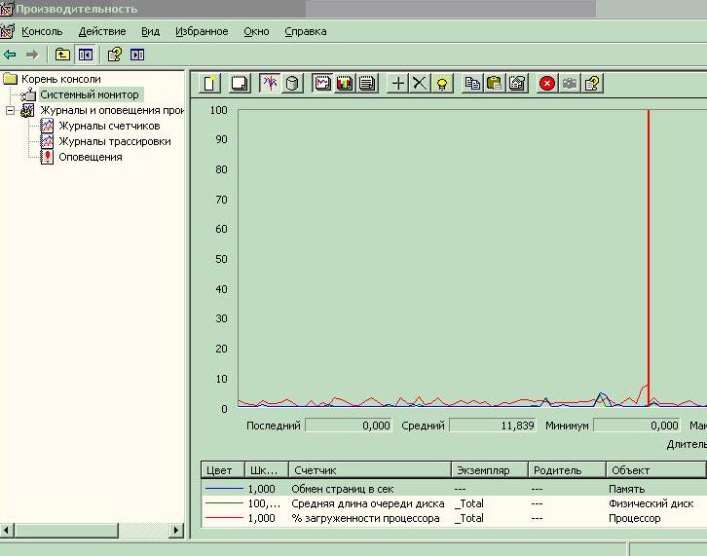Click the Back arrow in the console toolbar
707x556 pixels.
(10, 55)
